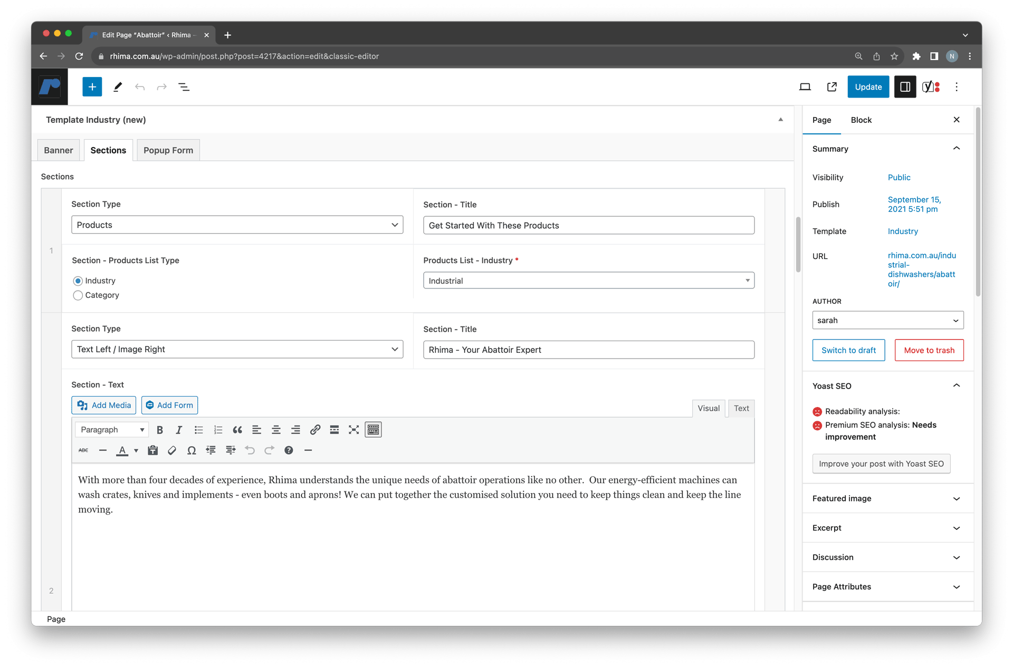The height and width of the screenshot is (667, 1013).
Task: Open the text color picker arrow
Action: coord(136,450)
